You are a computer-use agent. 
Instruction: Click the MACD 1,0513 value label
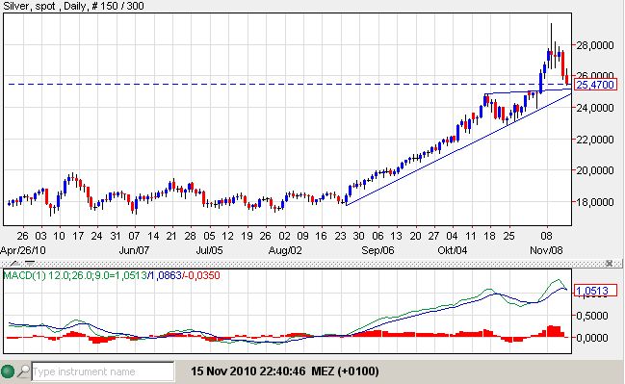tap(595, 291)
